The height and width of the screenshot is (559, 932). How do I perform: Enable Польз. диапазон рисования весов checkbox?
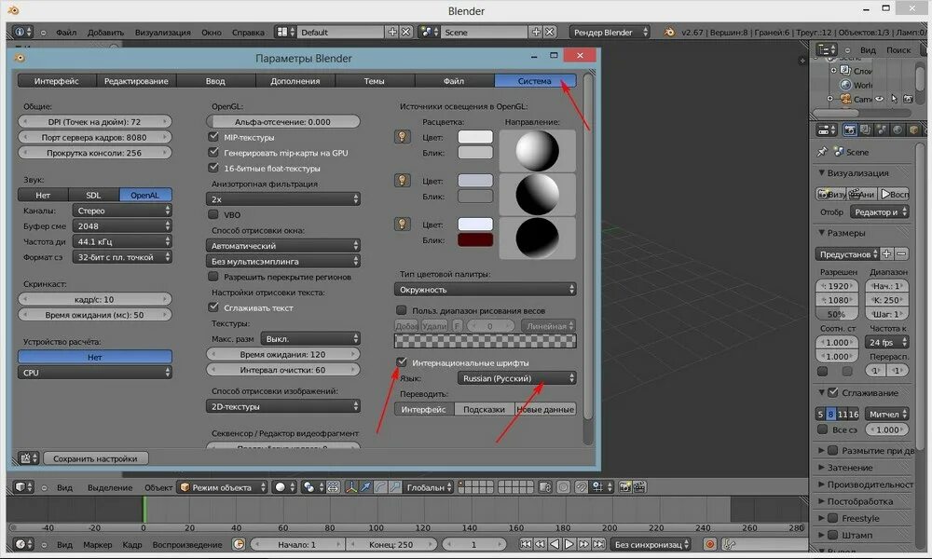pos(402,310)
